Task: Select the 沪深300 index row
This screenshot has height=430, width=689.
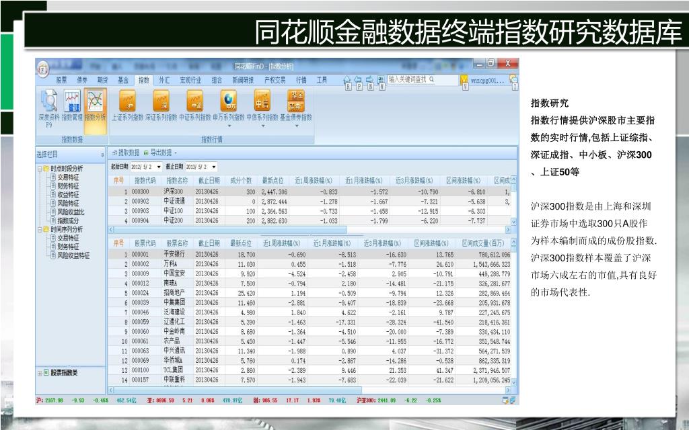Action: point(310,191)
